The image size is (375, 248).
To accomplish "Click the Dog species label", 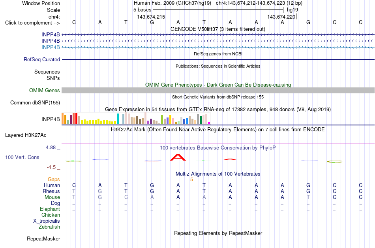I will pos(56,203).
